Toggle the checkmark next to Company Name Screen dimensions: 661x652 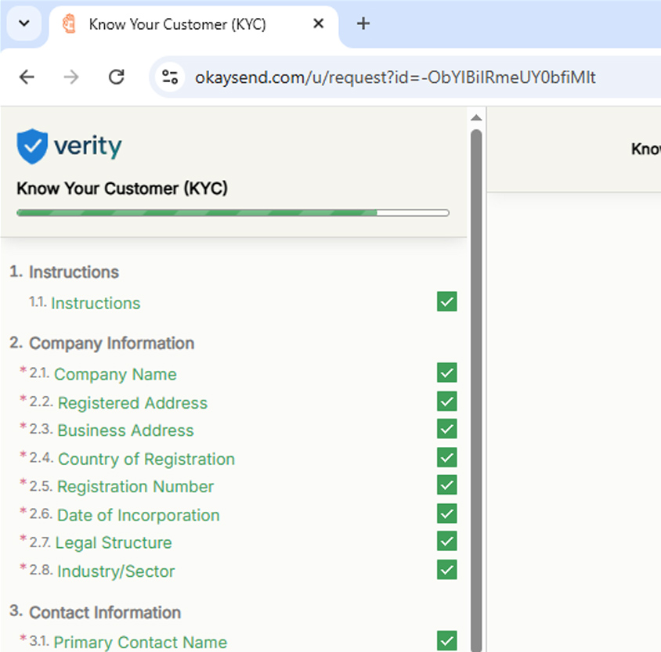pyautogui.click(x=446, y=372)
